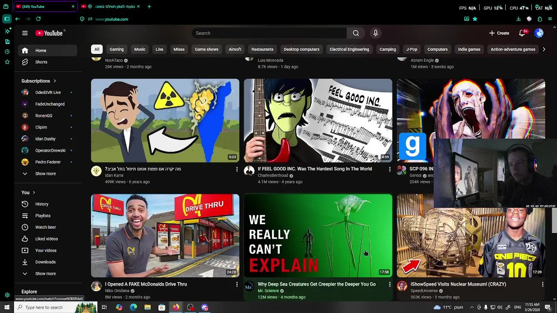Click the Create button
This screenshot has height=313, width=557.
pos(499,33)
